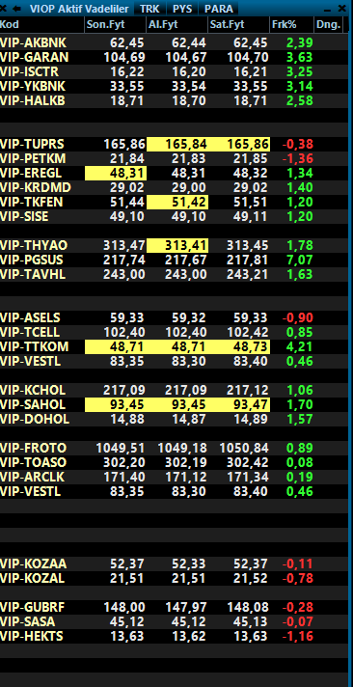Viewport: 353px width, 687px height.
Task: Sort by the Kod column header
Action: point(41,25)
